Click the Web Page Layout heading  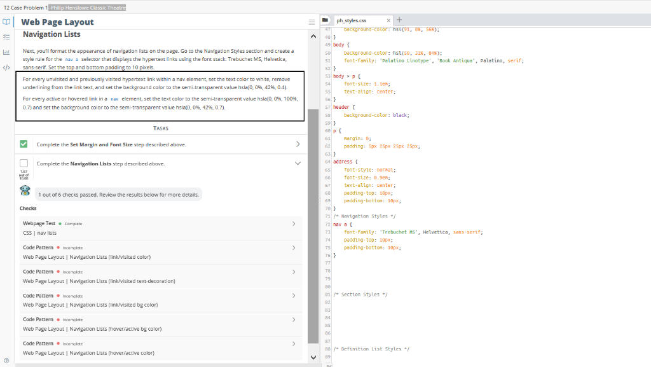(57, 22)
